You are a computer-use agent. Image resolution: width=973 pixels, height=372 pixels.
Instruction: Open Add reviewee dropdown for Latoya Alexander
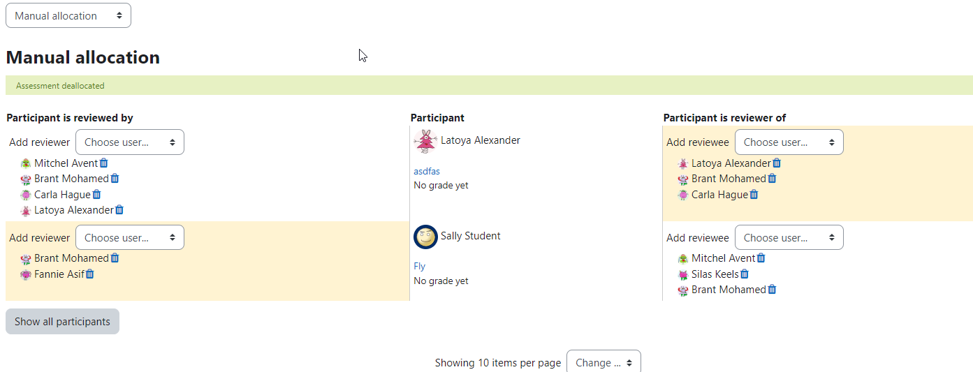point(789,142)
